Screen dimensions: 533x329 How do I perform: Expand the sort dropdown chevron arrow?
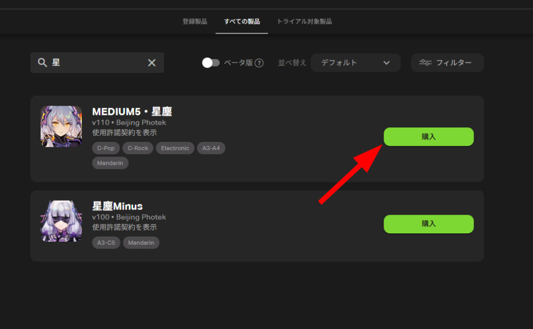[x=387, y=63]
